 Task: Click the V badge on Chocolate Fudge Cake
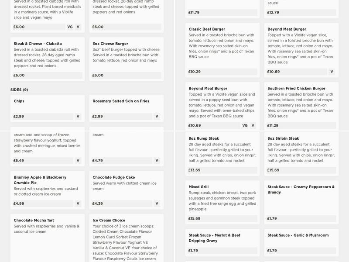[157, 203]
